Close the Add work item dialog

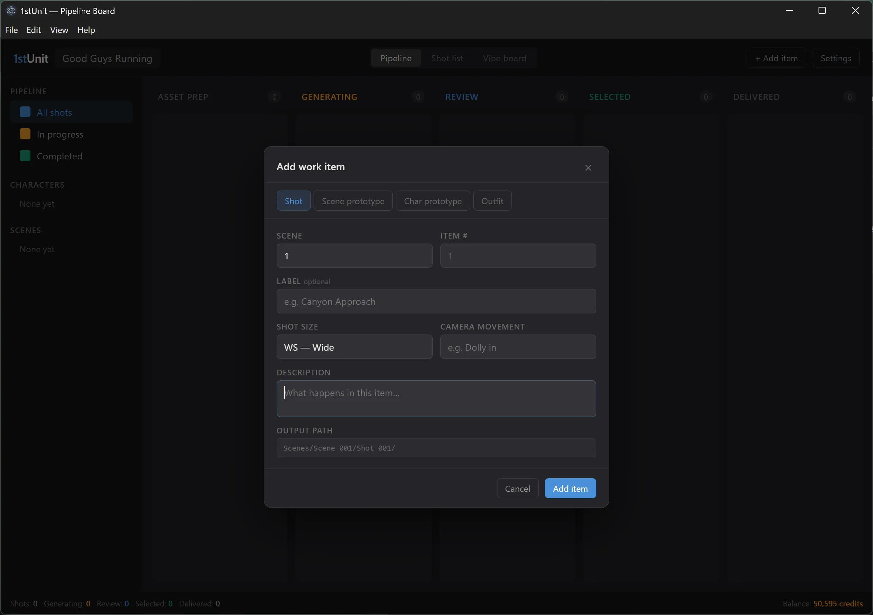[x=588, y=168]
